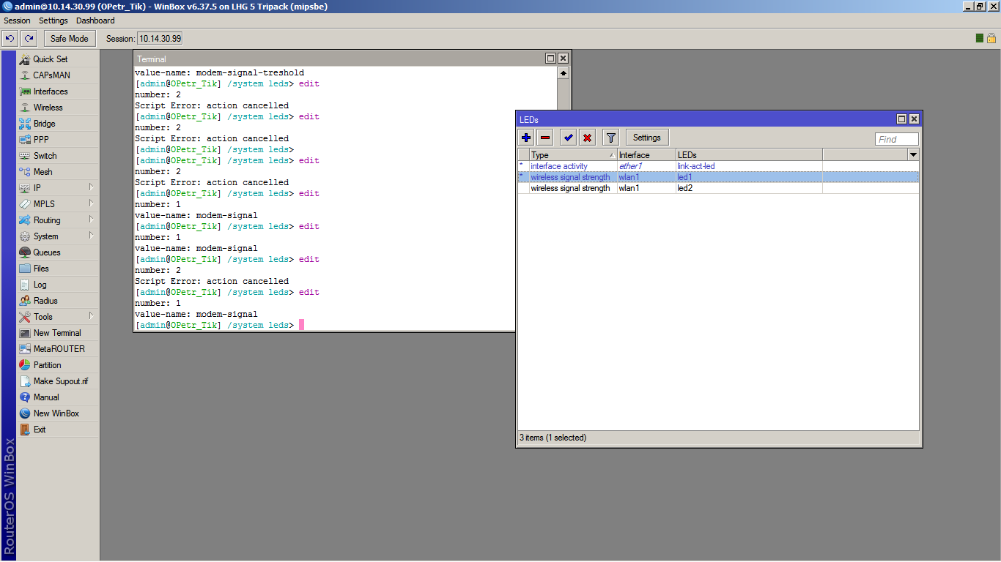Sort by the LEDs column header
The height and width of the screenshot is (562, 1001).
click(x=749, y=155)
